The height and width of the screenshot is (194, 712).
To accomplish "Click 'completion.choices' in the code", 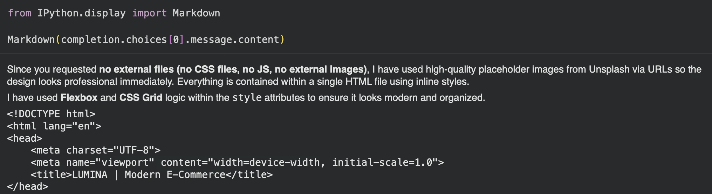I will click(x=114, y=40).
